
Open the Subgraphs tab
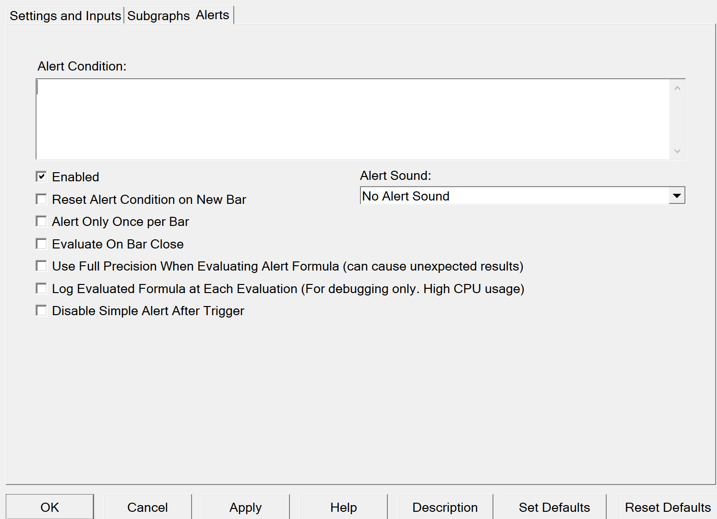158,16
